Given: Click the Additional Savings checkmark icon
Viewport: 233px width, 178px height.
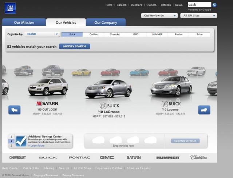Looking at the screenshot, I should tap(21, 141).
